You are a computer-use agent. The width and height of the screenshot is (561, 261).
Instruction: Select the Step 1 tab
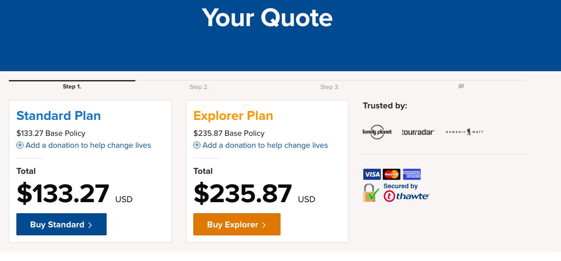click(x=72, y=86)
